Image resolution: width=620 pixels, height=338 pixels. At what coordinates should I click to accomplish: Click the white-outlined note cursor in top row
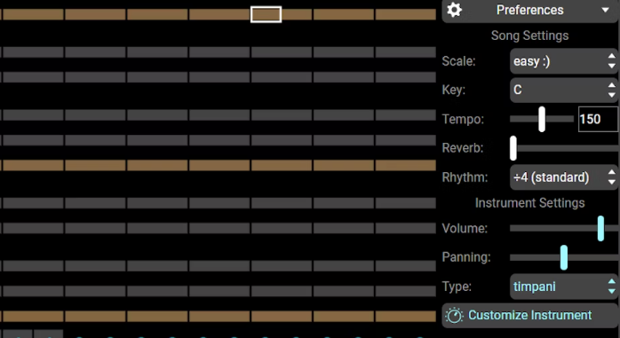266,14
